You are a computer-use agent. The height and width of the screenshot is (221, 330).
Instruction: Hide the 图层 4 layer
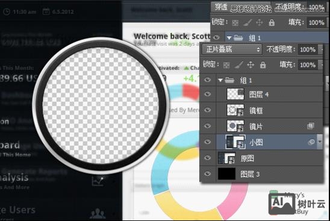208,94
